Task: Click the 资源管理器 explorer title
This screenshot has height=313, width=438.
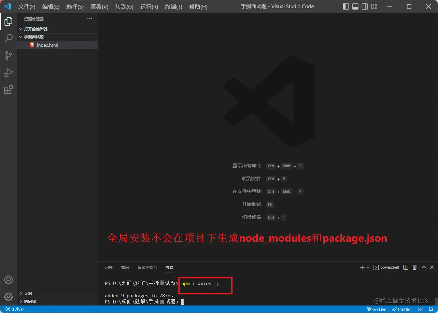Action: 34,19
